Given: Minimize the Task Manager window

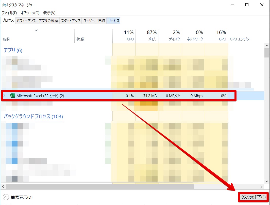Looking at the screenshot, I should pos(232,5).
